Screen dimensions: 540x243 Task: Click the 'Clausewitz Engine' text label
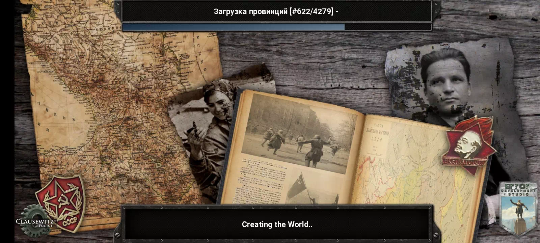tap(35, 222)
